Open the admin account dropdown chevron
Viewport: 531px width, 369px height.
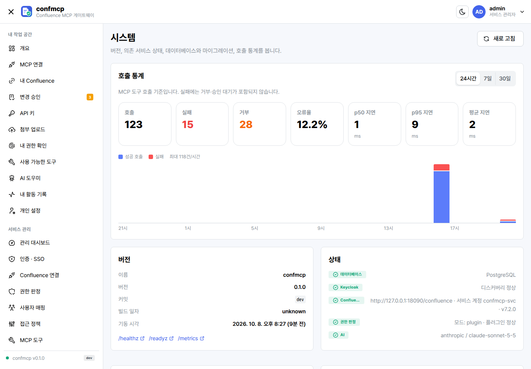click(x=522, y=12)
